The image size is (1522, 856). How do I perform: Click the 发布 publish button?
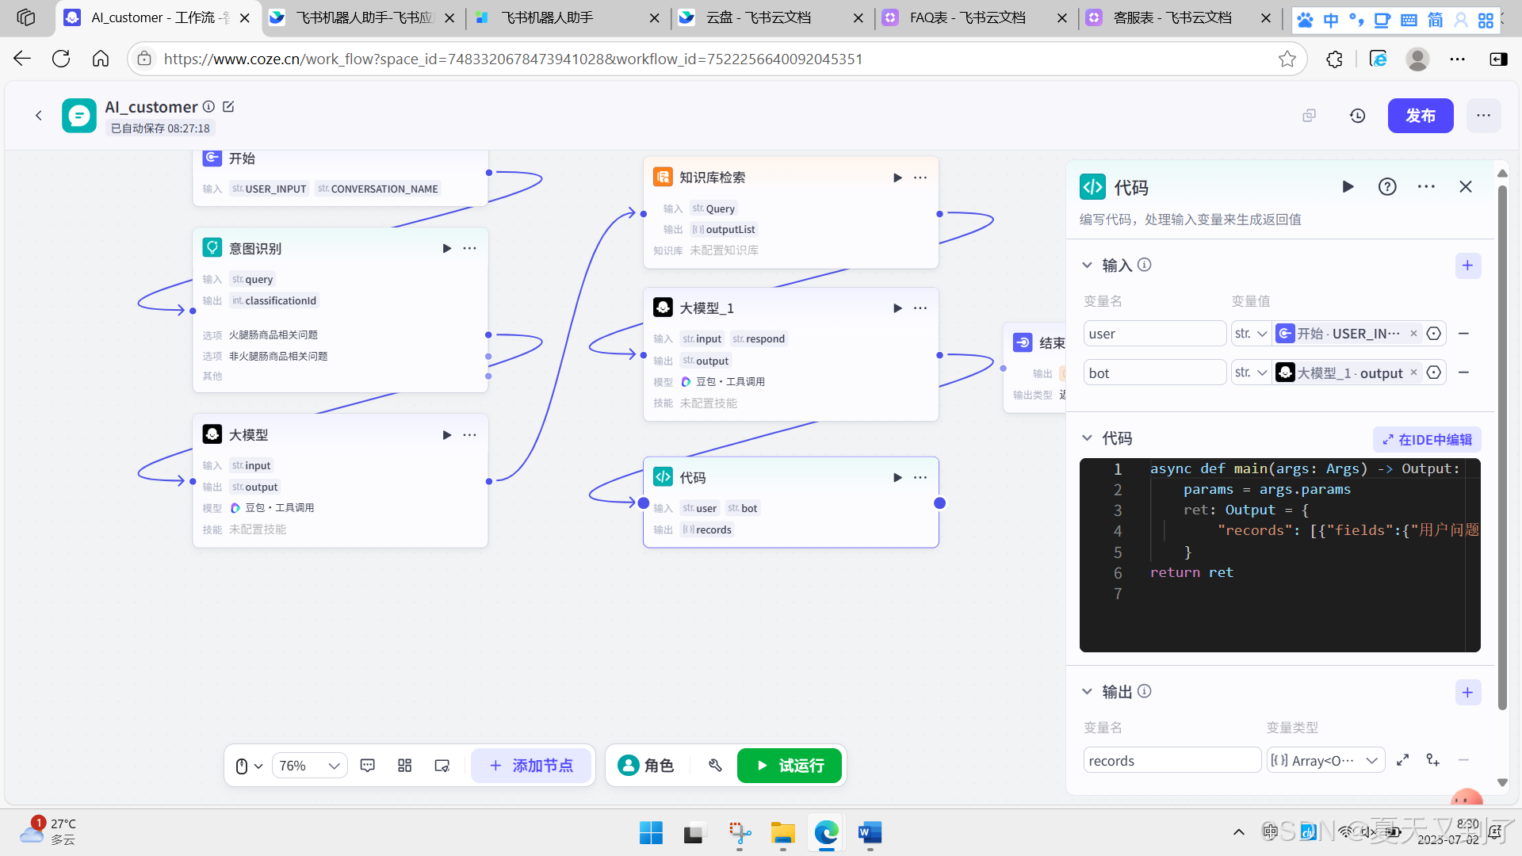pos(1420,116)
